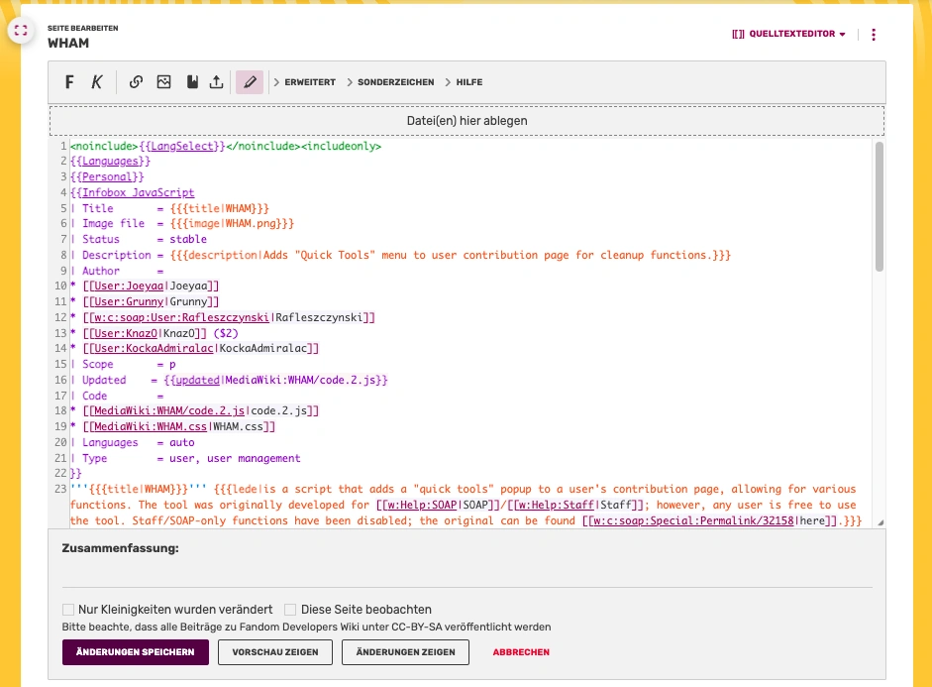Open the file upload icon
Viewport: 932px width, 687px height.
coord(217,82)
